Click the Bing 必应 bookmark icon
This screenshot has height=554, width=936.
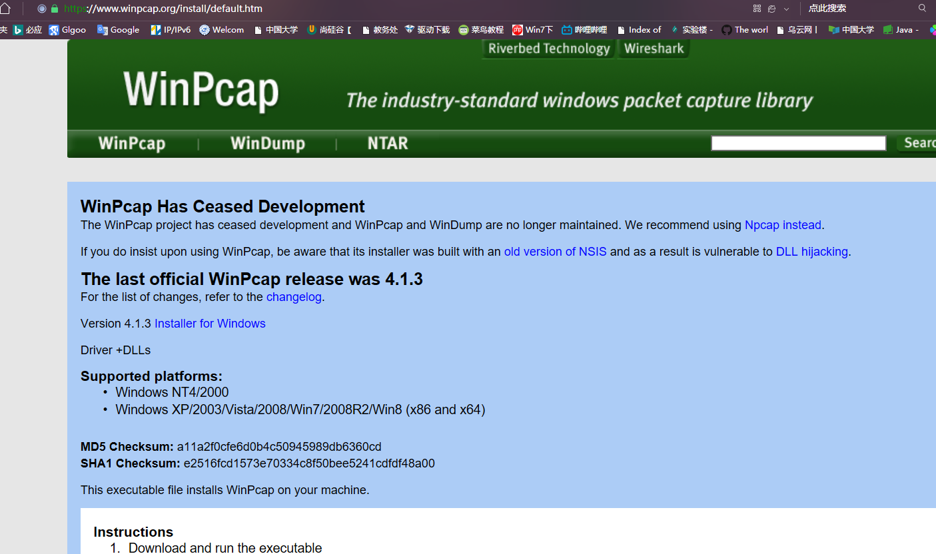(17, 29)
